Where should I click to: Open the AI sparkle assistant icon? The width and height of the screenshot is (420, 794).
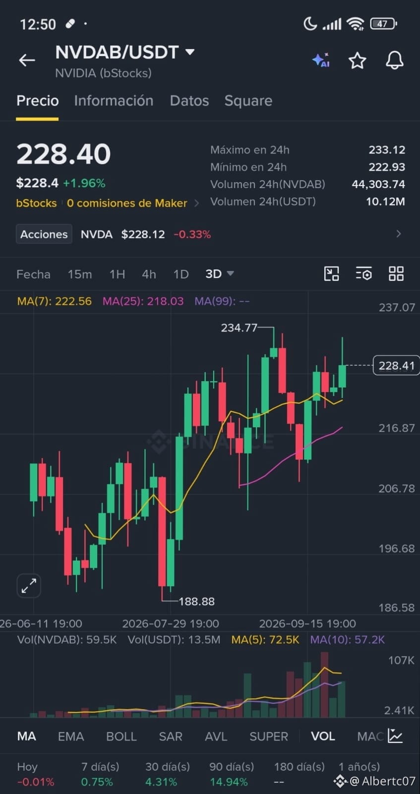click(x=321, y=60)
